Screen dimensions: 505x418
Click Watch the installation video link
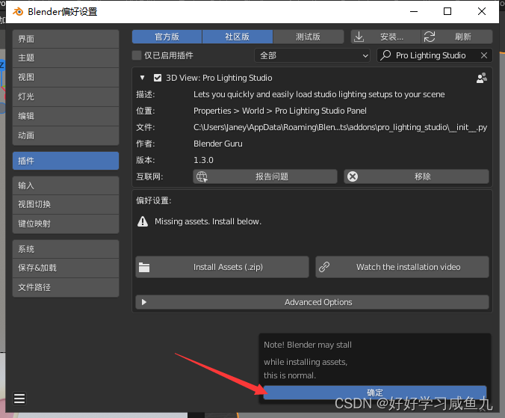(402, 267)
